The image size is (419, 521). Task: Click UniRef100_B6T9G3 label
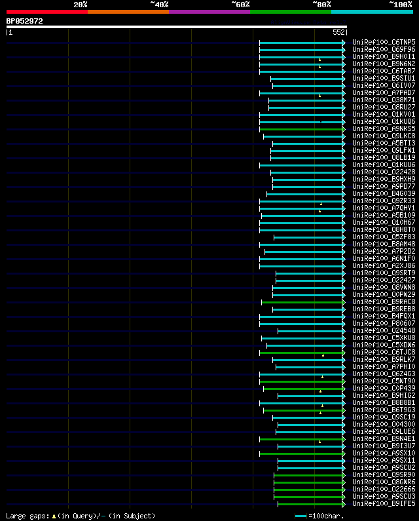[384, 410]
